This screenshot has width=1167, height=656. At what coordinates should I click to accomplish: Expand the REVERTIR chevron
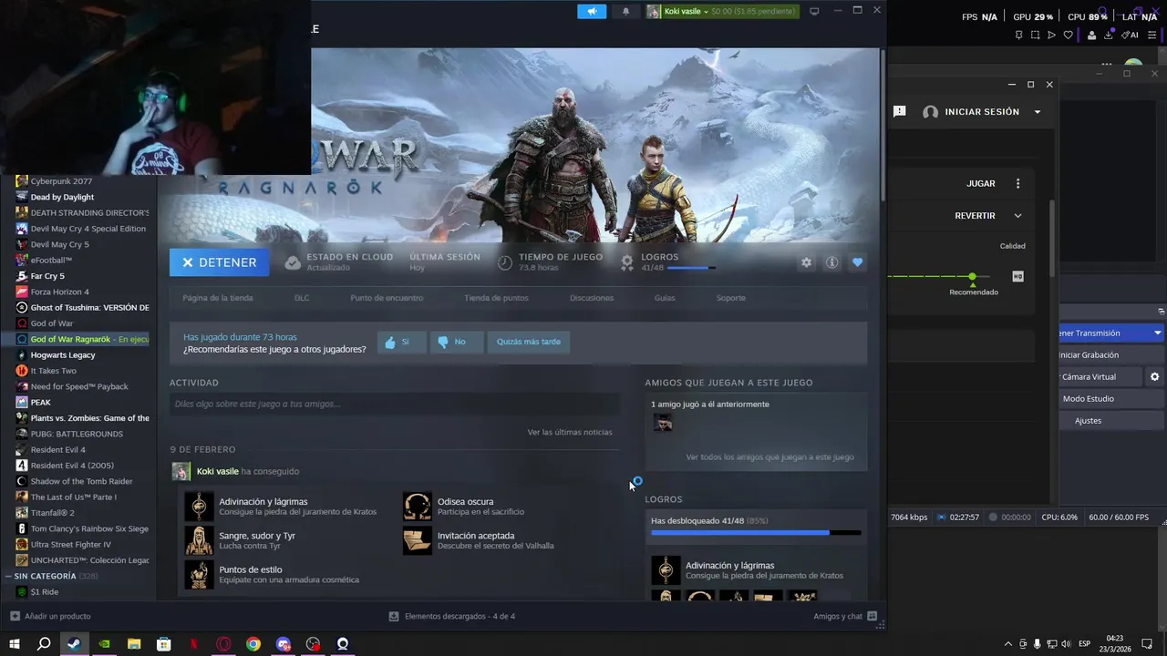pos(1017,216)
